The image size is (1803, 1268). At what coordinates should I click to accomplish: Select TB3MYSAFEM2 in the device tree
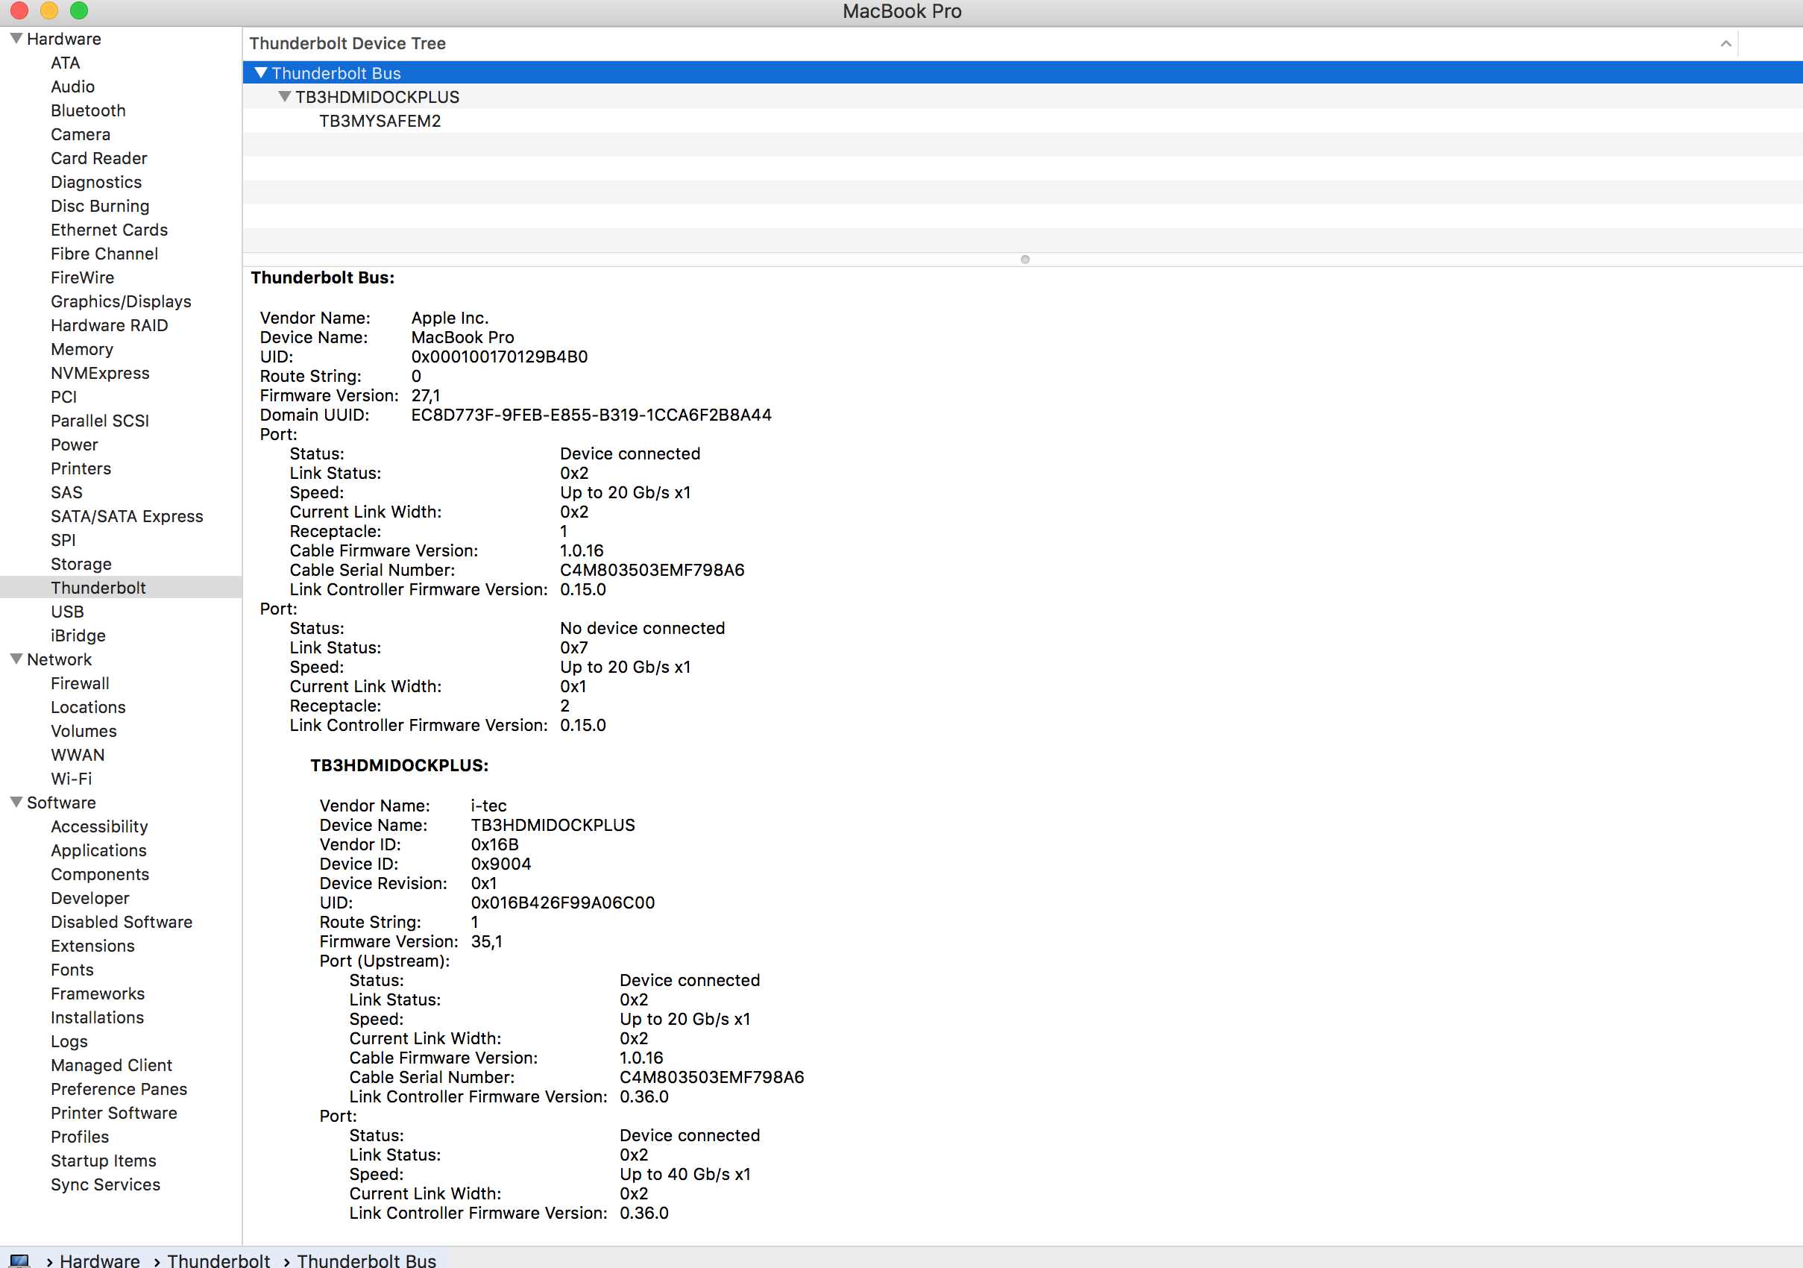coord(380,121)
